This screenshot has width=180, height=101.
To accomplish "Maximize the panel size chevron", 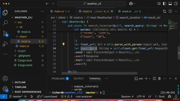I will tap(170, 79).
